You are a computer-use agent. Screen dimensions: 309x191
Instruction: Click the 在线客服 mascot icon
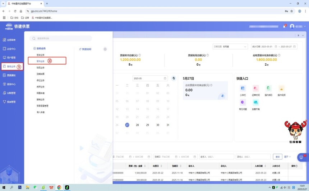tap(295, 131)
